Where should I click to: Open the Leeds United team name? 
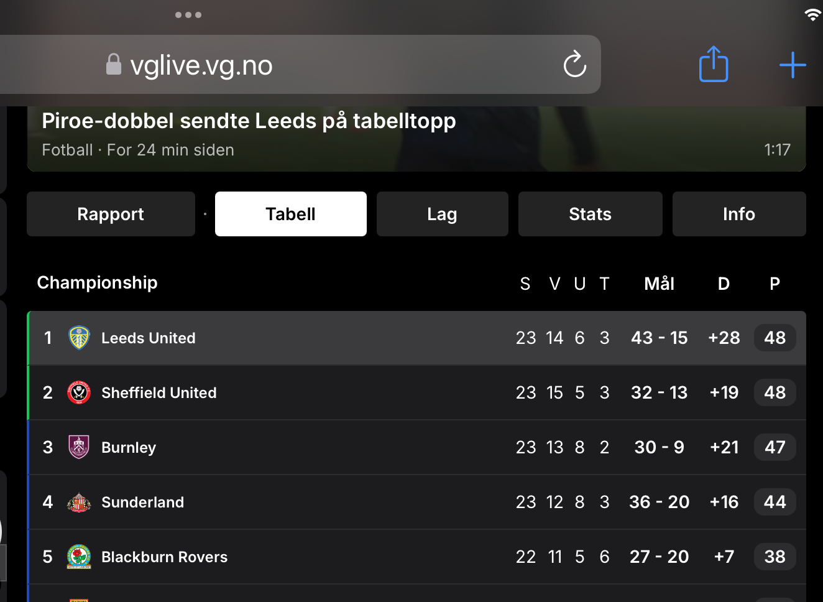(x=149, y=338)
